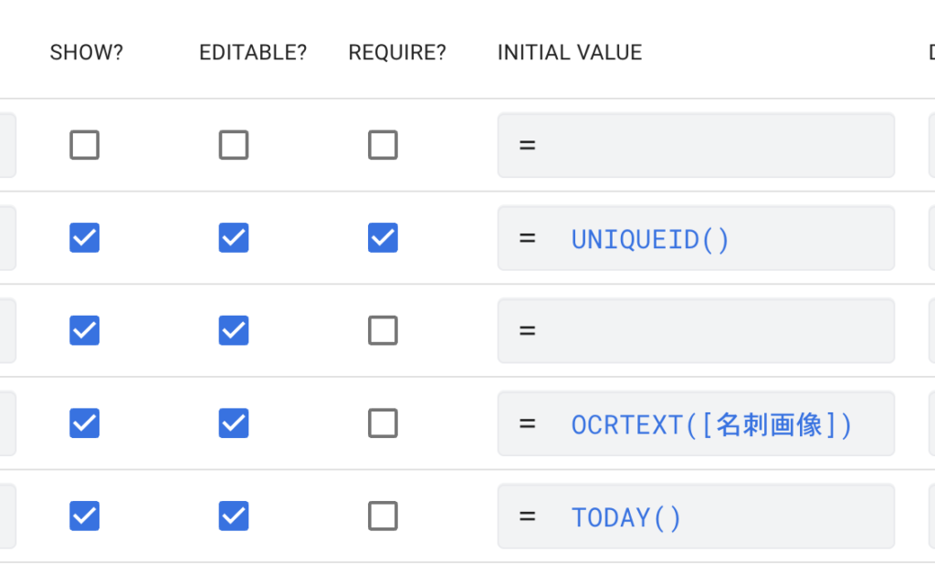Open the UNIQUEID() initial value formula field
935x573 pixels.
(696, 239)
